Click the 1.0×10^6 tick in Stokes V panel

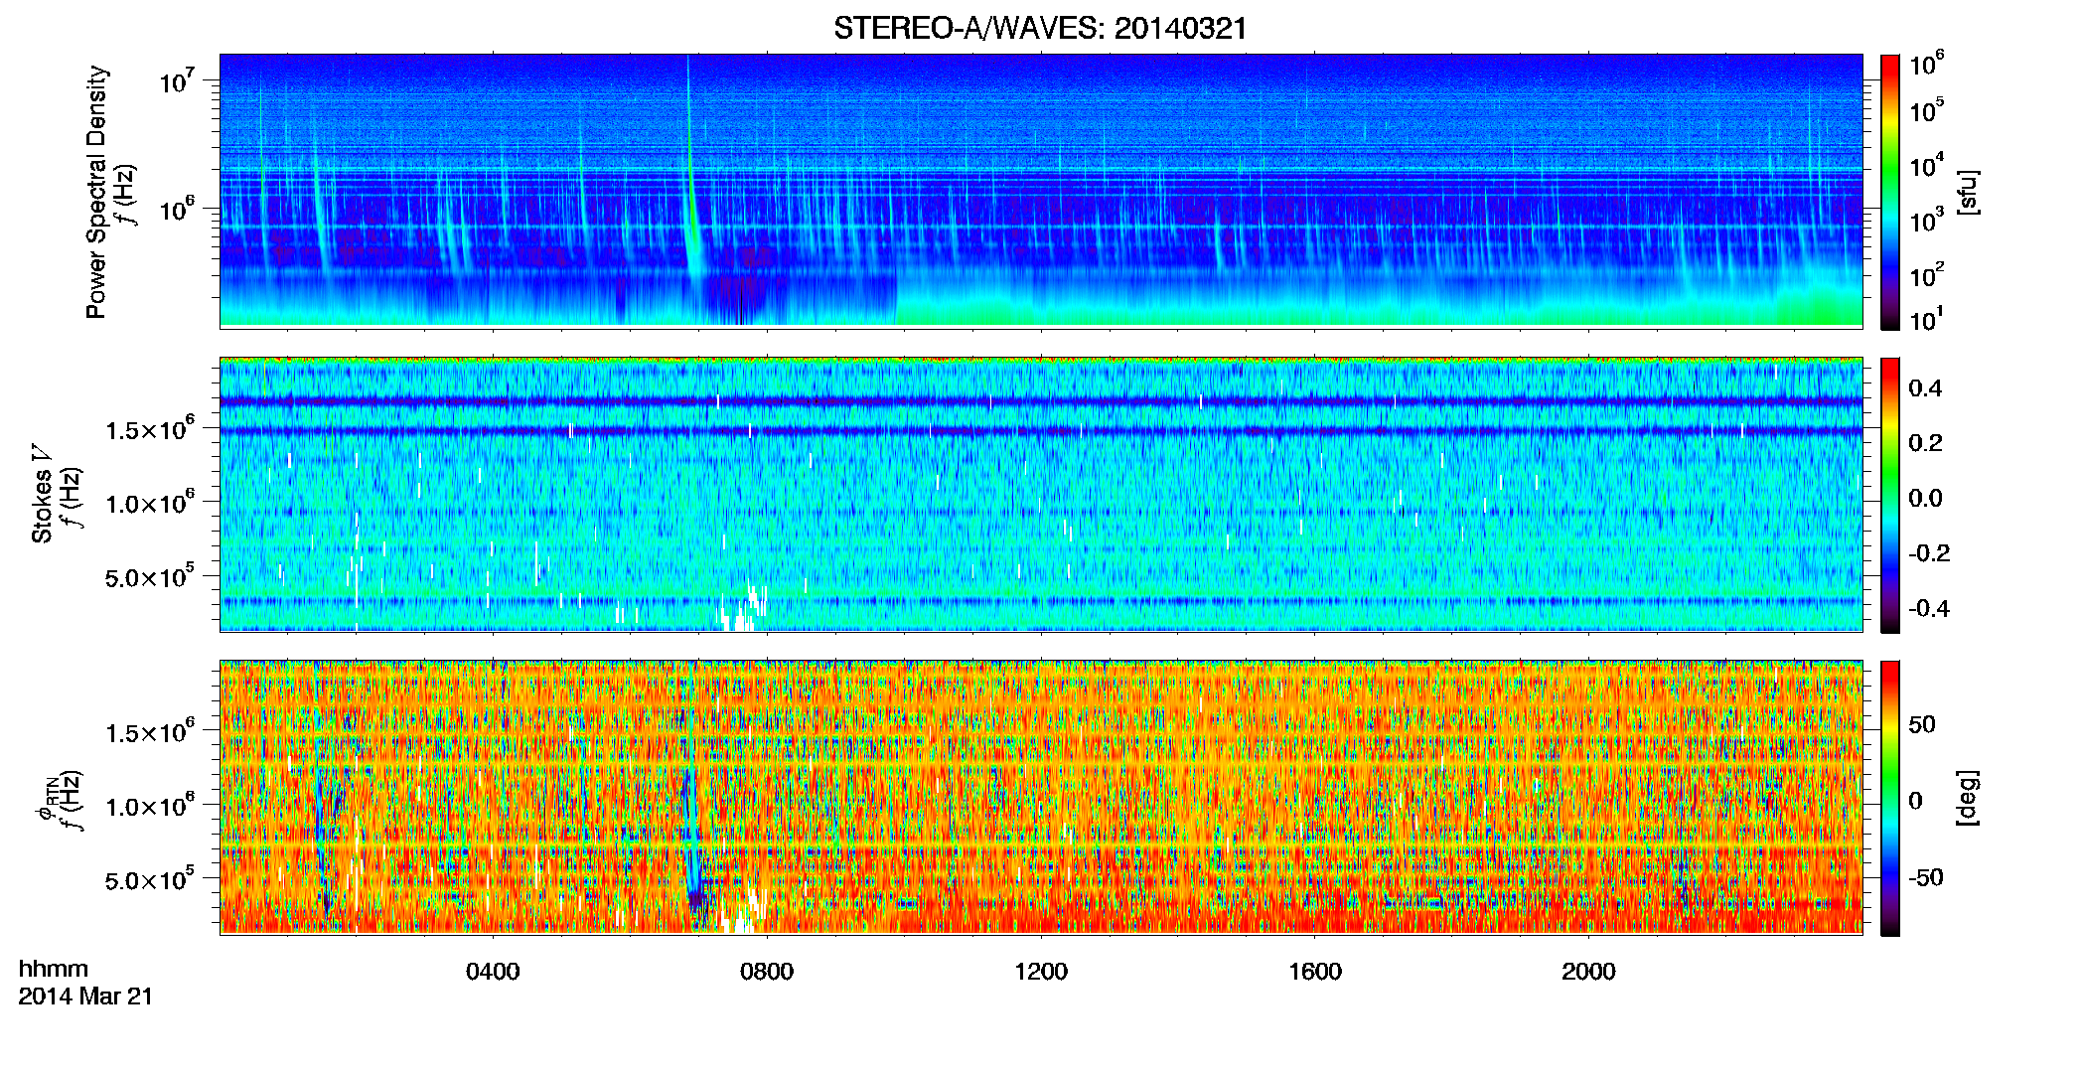point(151,503)
